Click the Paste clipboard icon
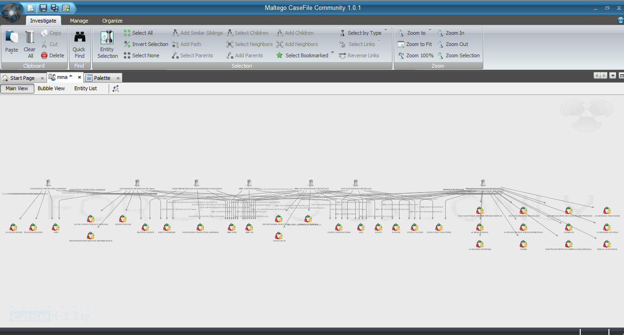This screenshot has width=624, height=335. [x=11, y=37]
